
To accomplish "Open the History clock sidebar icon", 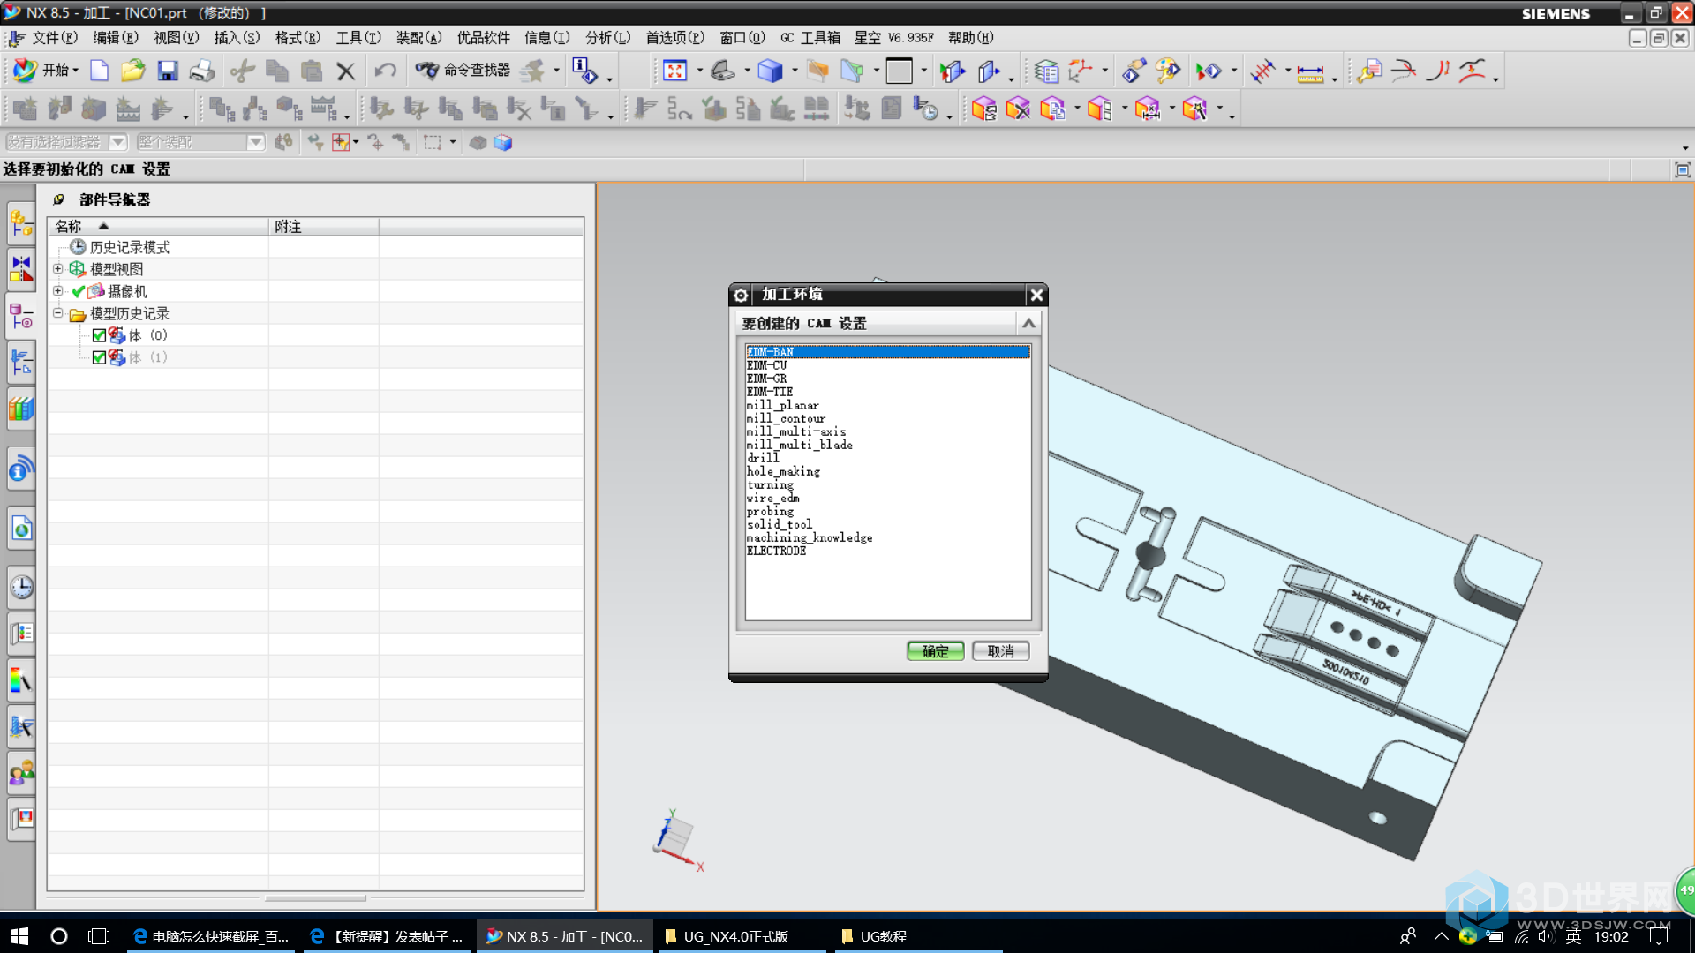I will tap(21, 586).
